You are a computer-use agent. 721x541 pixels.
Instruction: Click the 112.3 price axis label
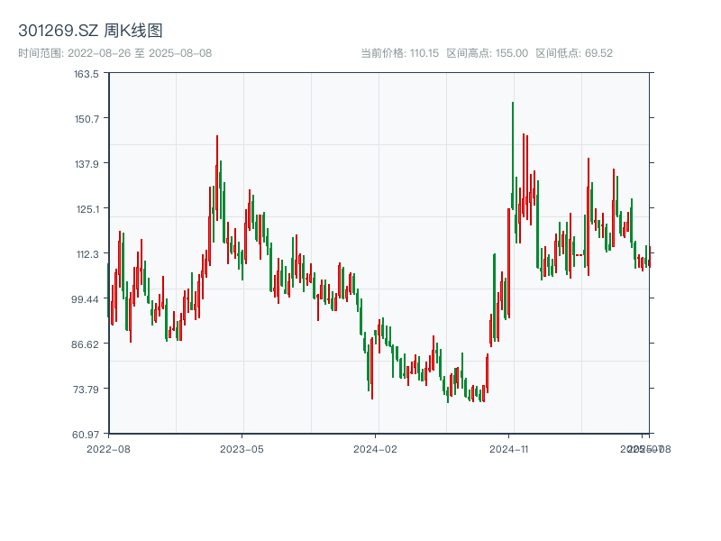87,254
